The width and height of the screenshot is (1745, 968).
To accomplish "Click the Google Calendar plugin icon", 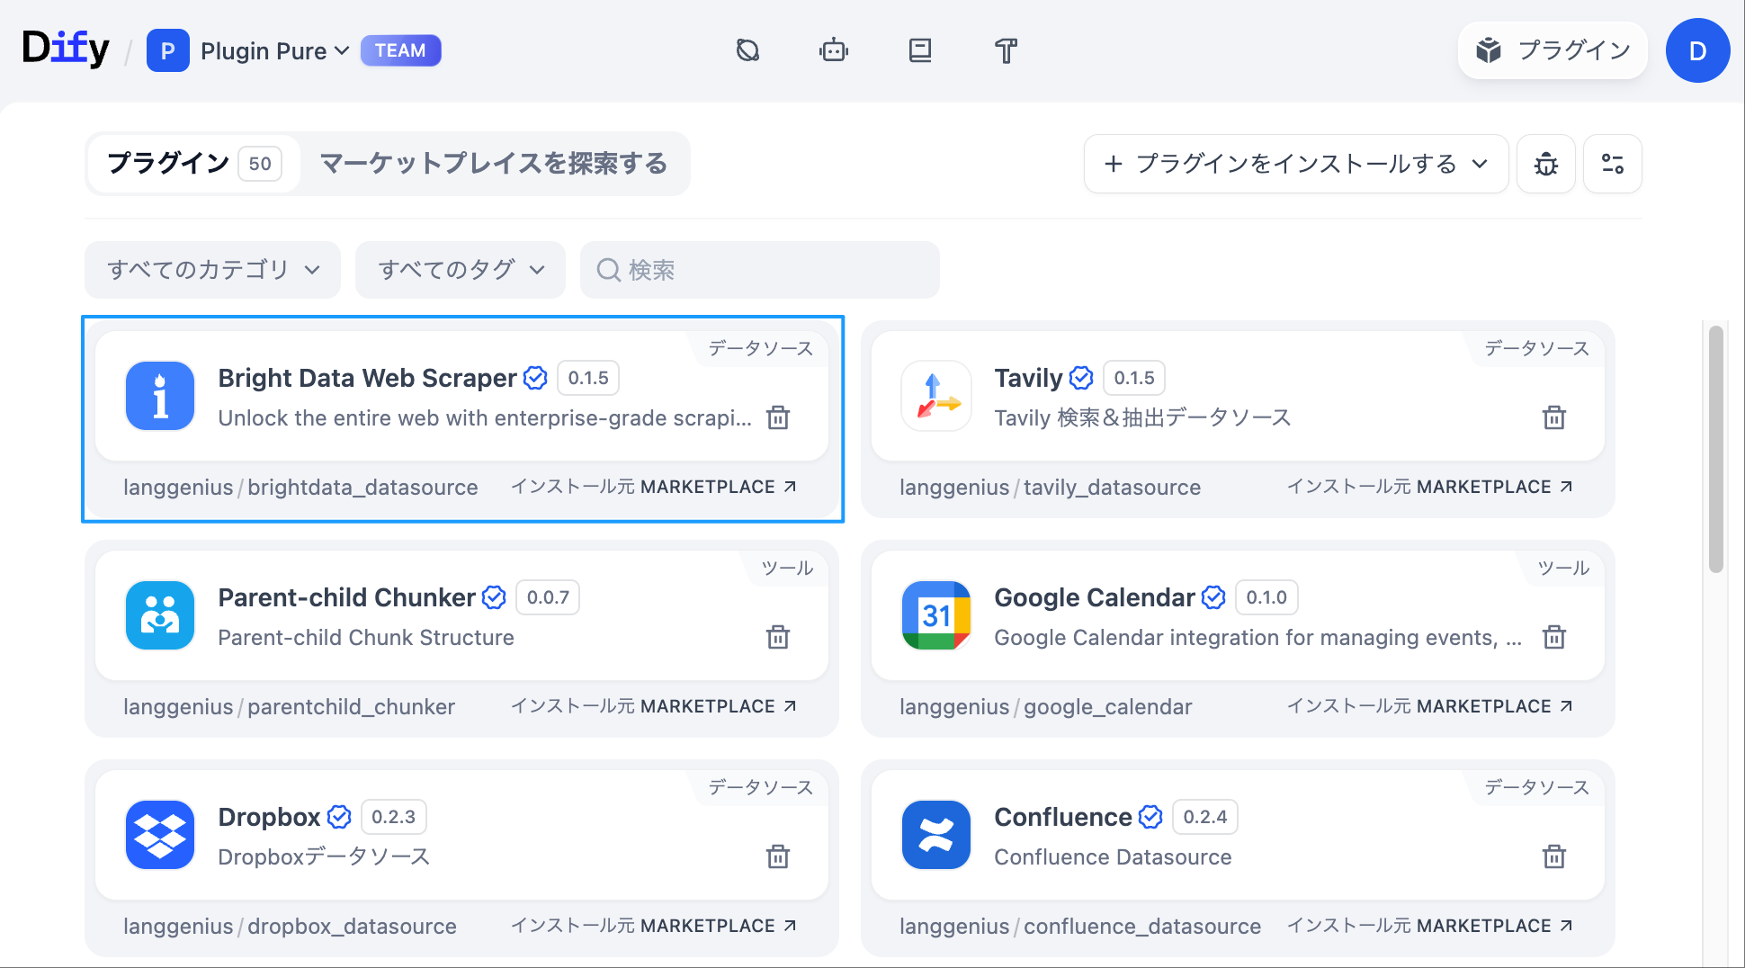I will click(936, 615).
